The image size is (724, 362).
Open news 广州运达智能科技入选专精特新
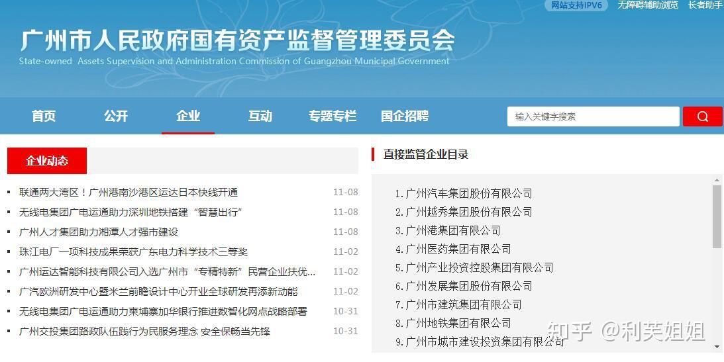pos(167,271)
